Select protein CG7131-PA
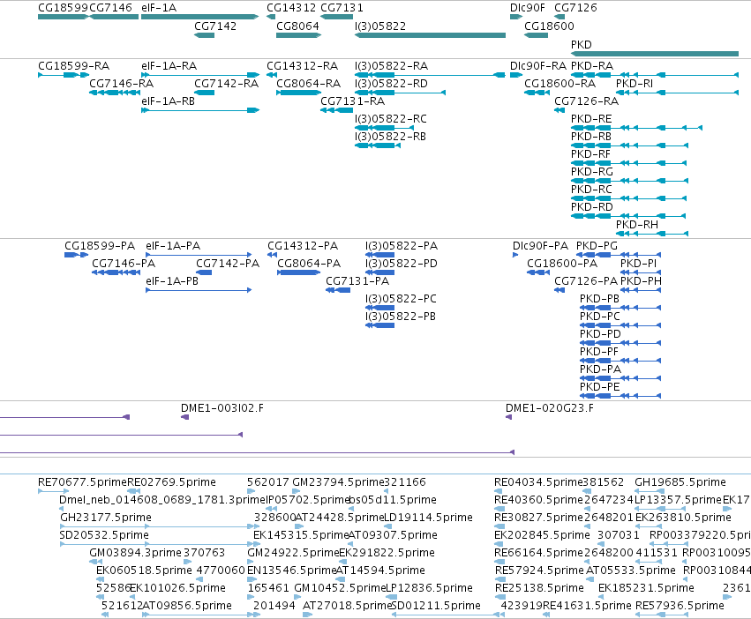The image size is (751, 619). tap(357, 281)
